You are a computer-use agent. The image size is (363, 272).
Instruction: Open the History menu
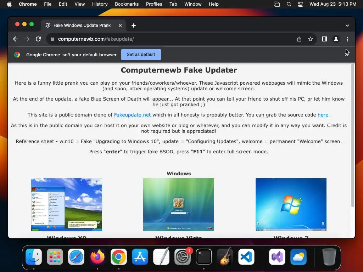100,4
